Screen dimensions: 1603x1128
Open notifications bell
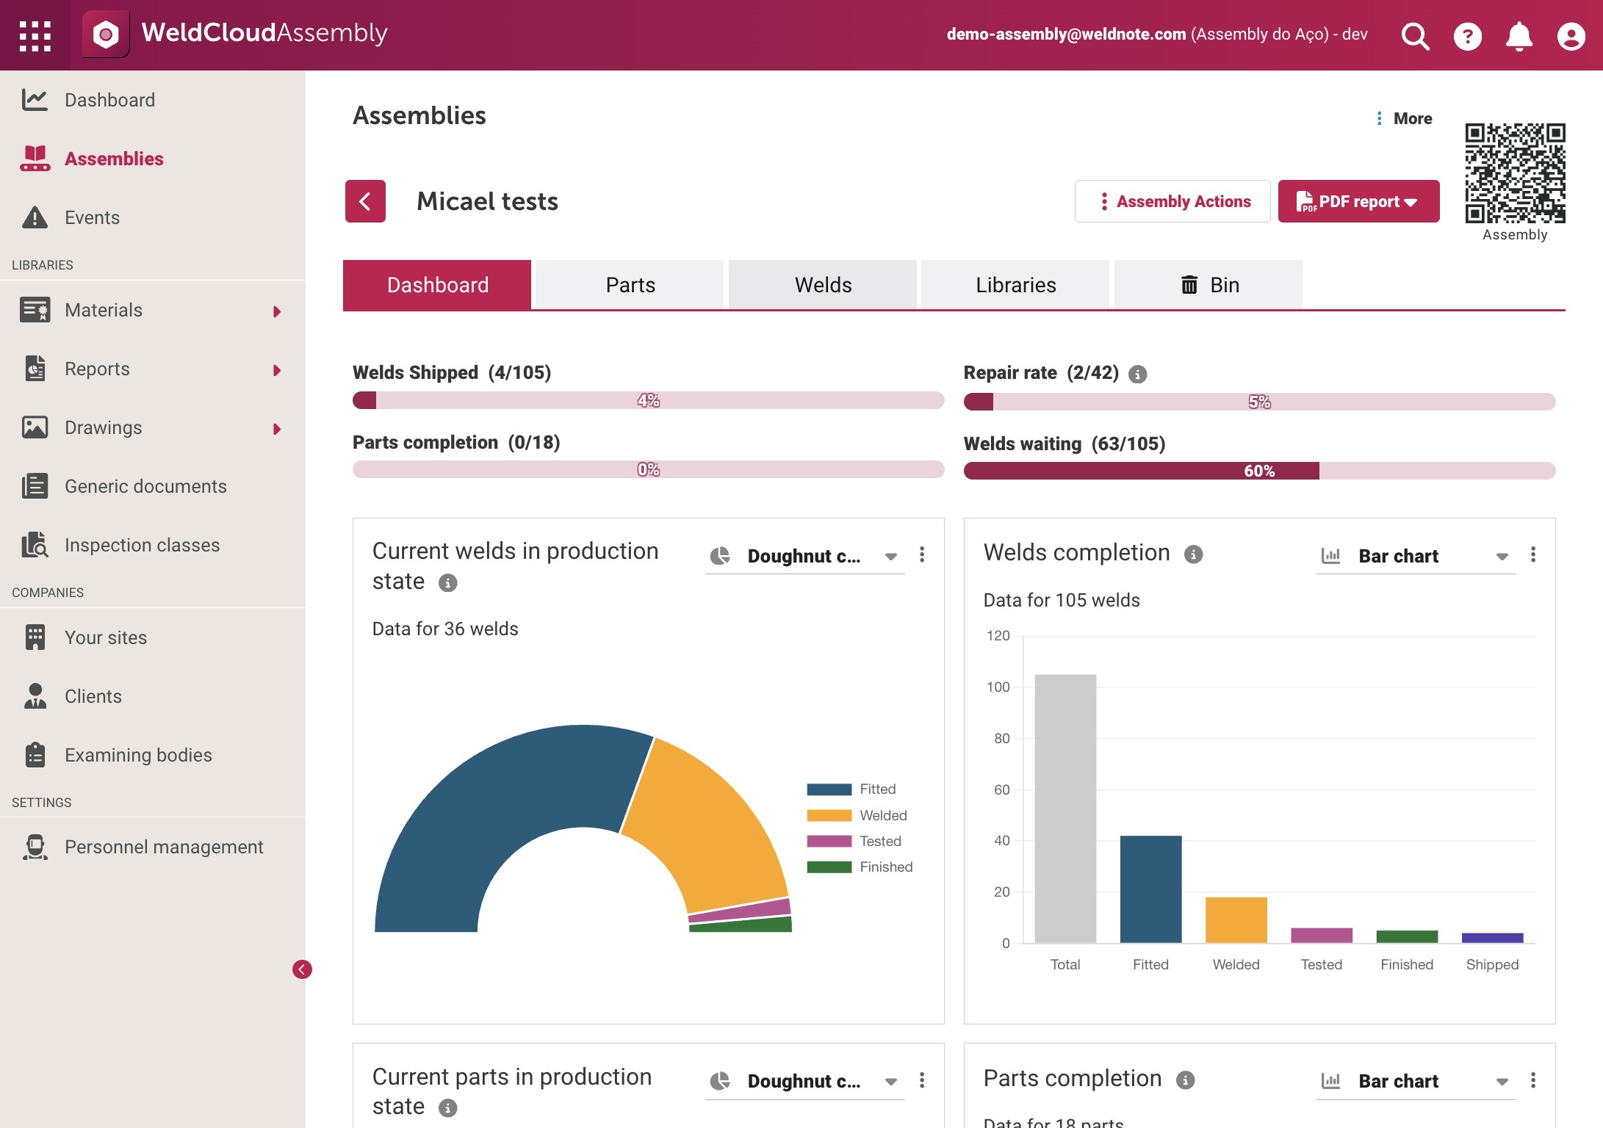pos(1519,36)
